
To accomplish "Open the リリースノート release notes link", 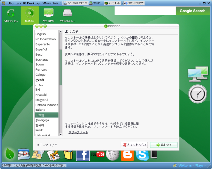I will (x=78, y=132).
